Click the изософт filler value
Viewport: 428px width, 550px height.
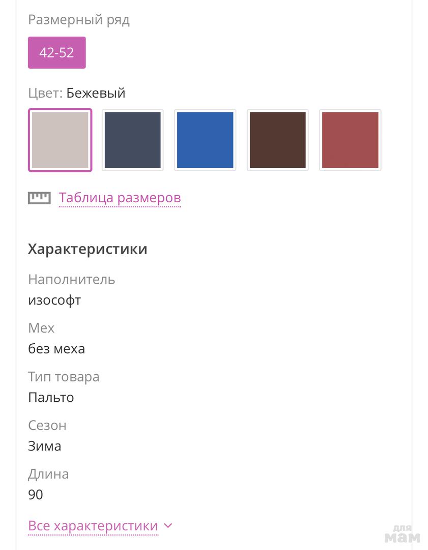[x=54, y=300]
